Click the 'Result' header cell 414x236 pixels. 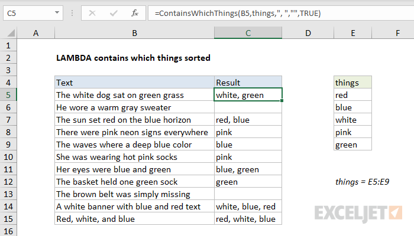tap(248, 83)
